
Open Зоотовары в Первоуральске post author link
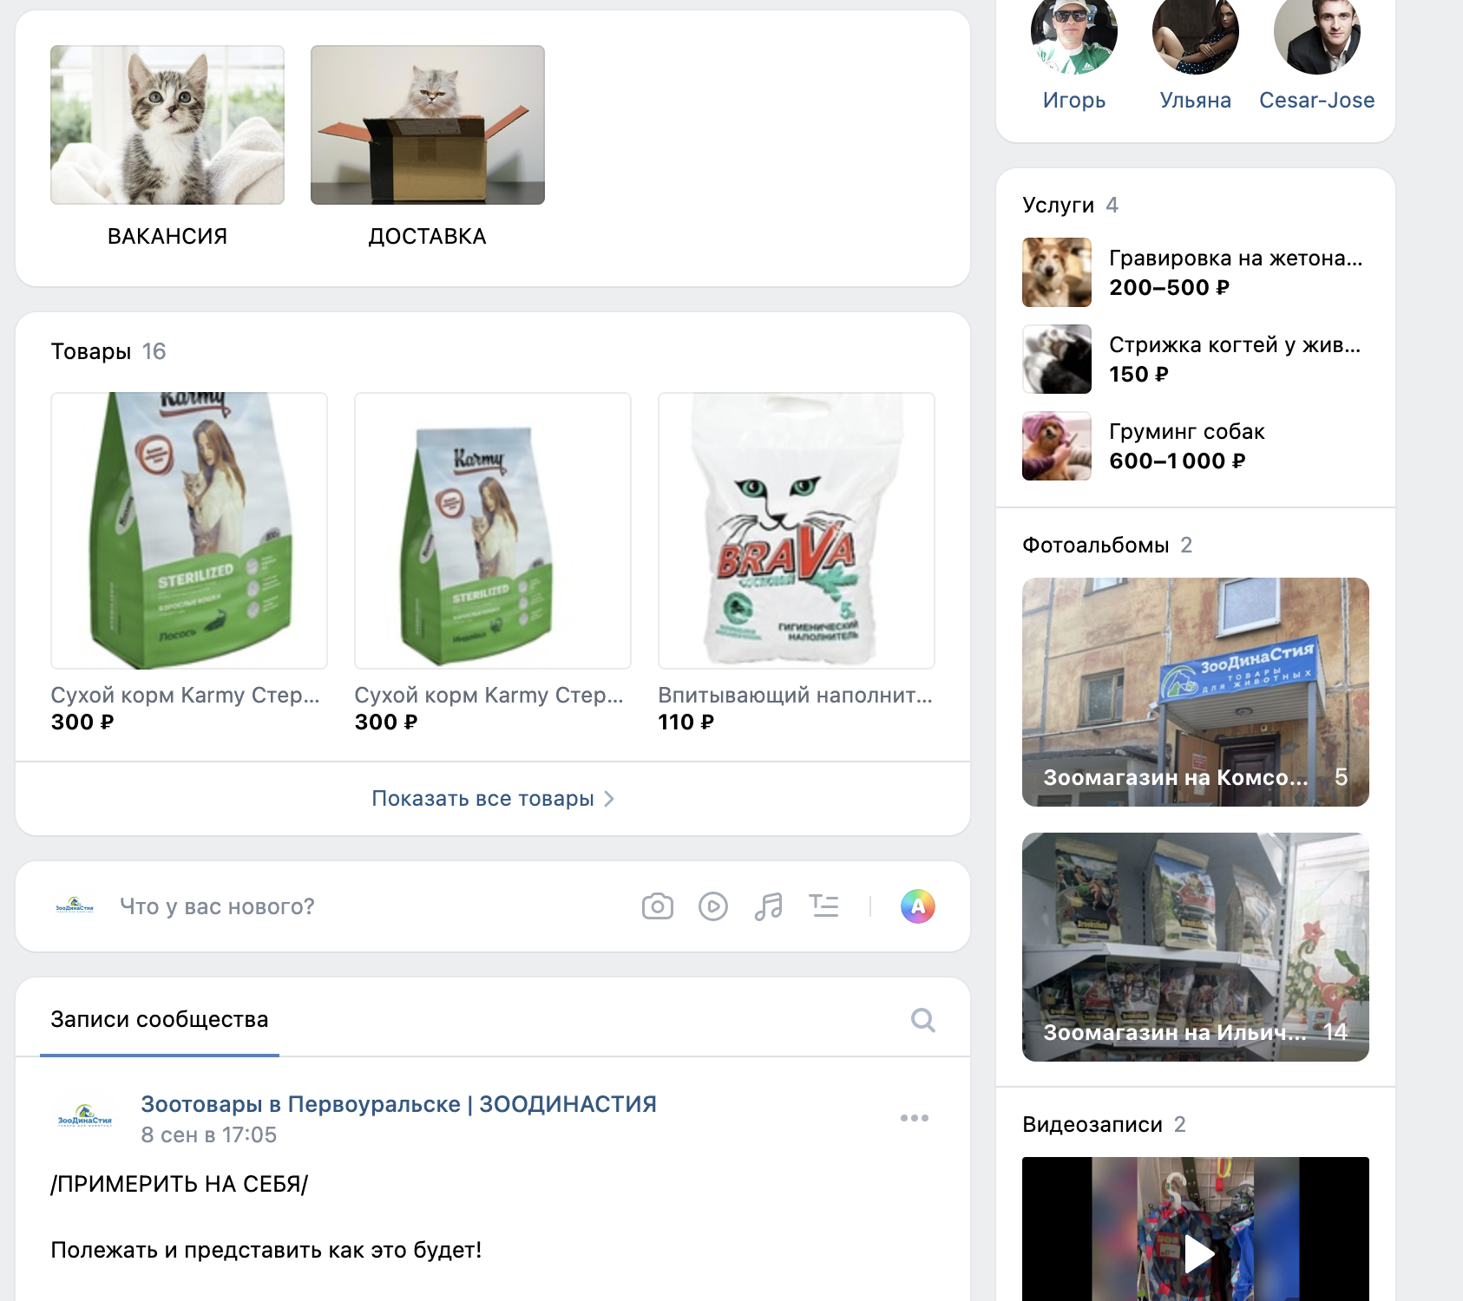pyautogui.click(x=398, y=1104)
